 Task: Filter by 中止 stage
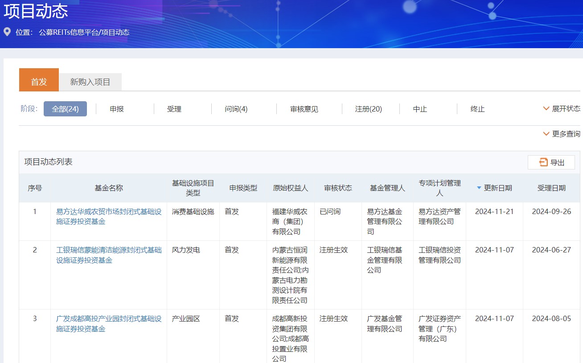pyautogui.click(x=420, y=109)
